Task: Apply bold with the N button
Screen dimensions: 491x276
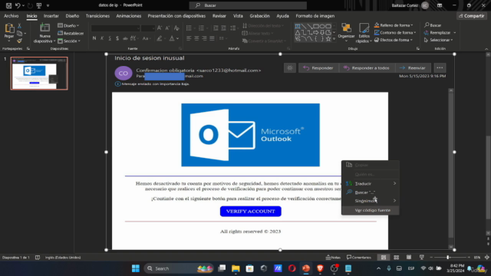Action: click(94, 38)
